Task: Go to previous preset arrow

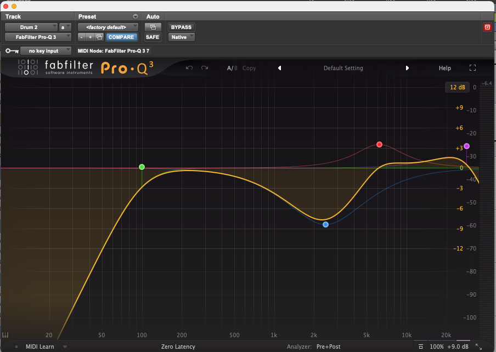Action: (x=280, y=68)
